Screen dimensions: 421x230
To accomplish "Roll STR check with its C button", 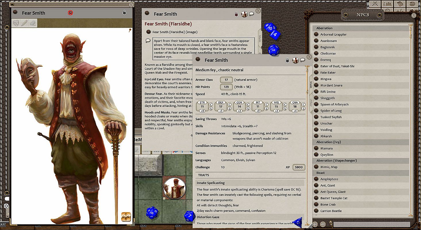I will click(x=211, y=105).
